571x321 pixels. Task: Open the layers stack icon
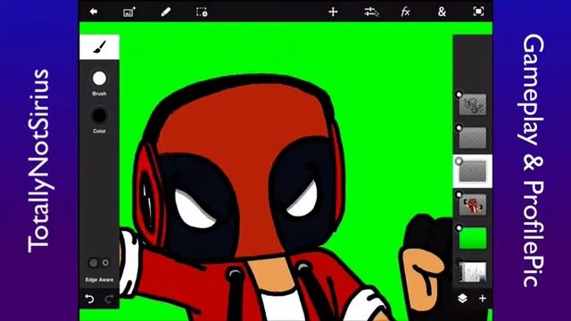click(x=462, y=299)
